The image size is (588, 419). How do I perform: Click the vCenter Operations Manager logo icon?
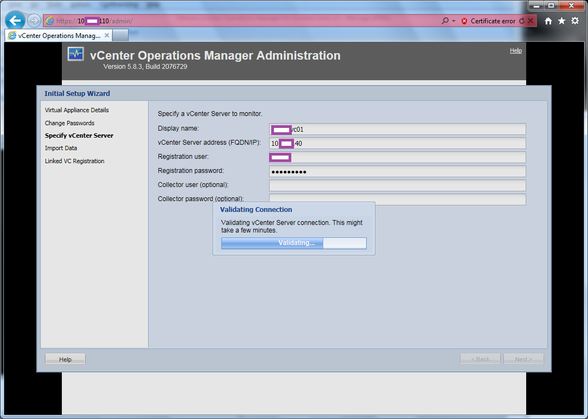tap(76, 54)
